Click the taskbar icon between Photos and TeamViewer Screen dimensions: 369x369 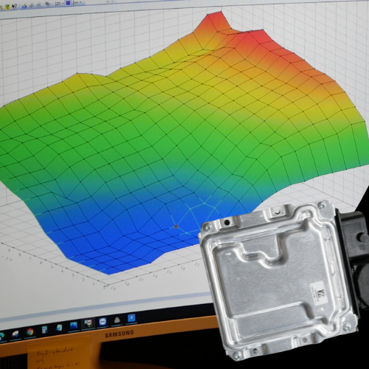click(x=89, y=323)
